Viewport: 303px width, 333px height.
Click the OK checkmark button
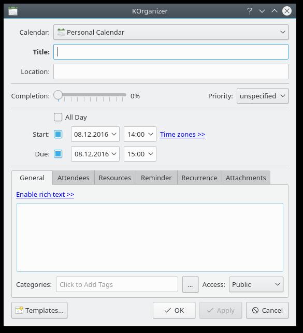pyautogui.click(x=174, y=310)
